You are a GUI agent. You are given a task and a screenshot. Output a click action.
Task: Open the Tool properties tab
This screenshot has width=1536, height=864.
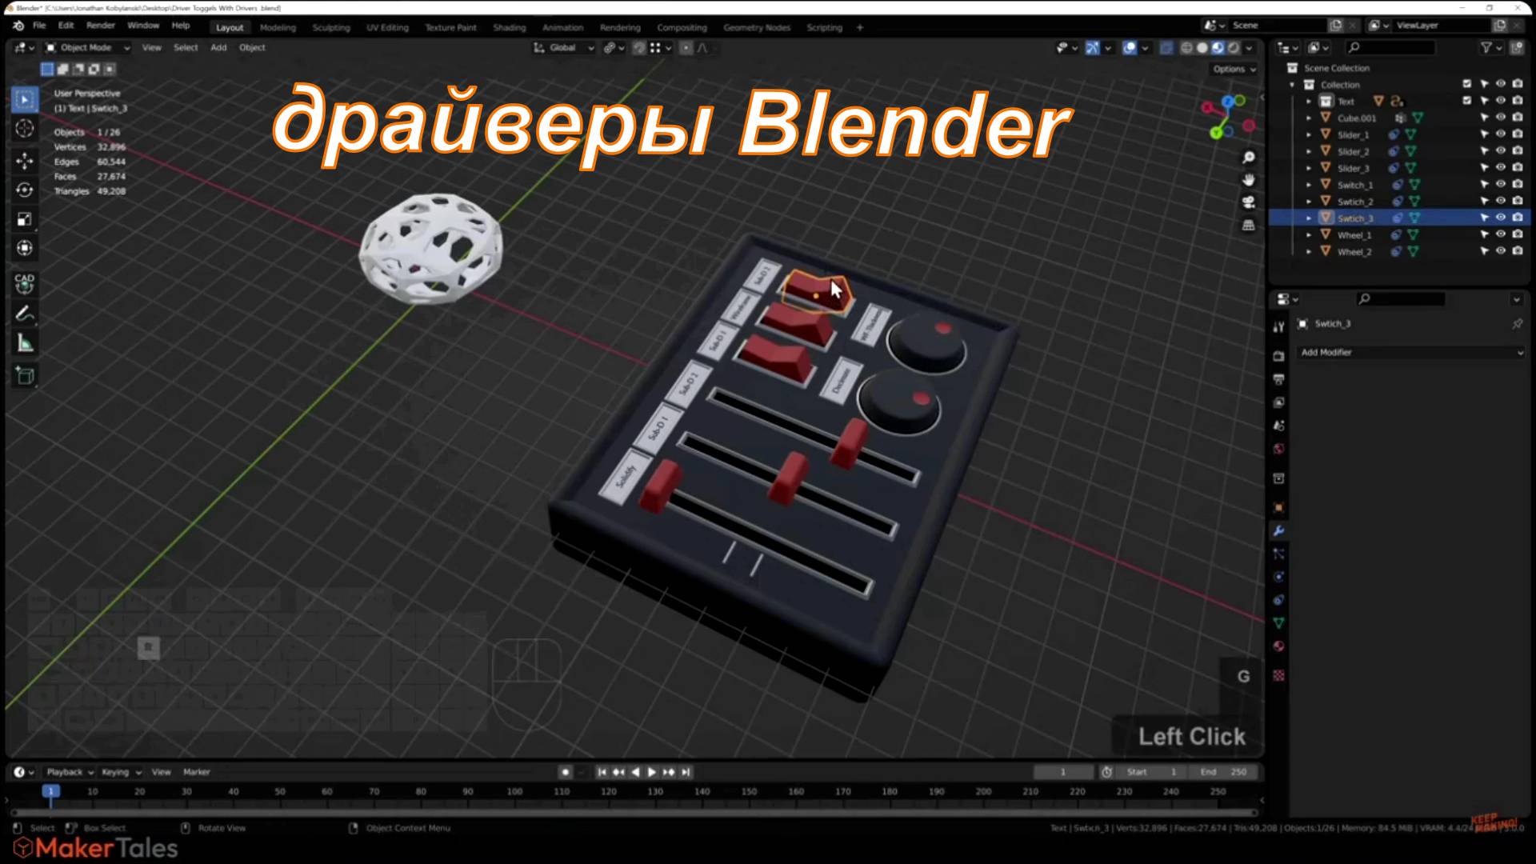pos(1278,327)
